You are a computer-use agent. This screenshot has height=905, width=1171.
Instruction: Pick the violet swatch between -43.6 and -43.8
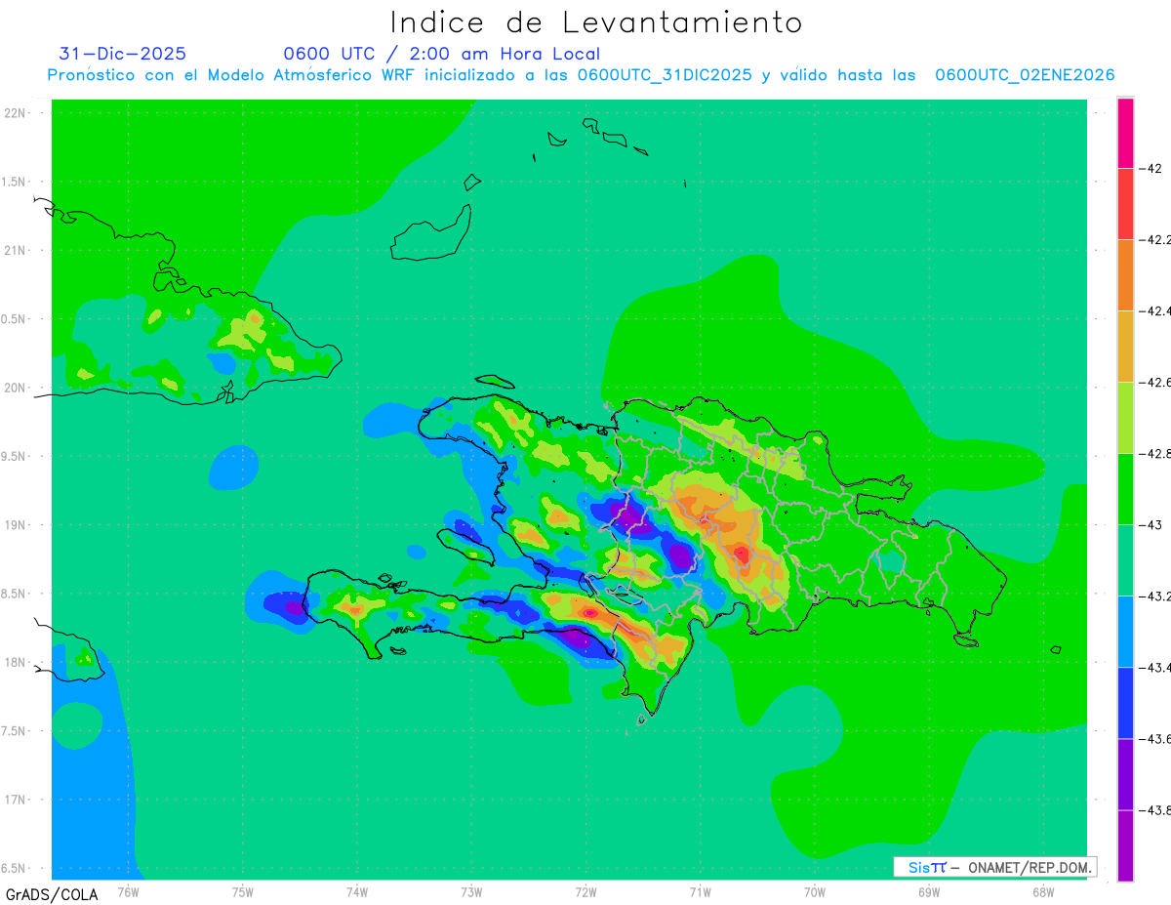point(1125,773)
